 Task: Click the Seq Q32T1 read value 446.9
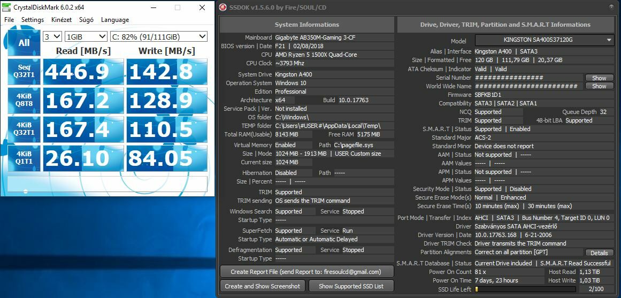tap(83, 72)
